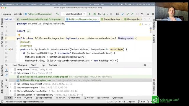Click selenide breadcrumb in navigation bar
Viewport: 189px width, 106px height.
pyautogui.click(x=18, y=14)
